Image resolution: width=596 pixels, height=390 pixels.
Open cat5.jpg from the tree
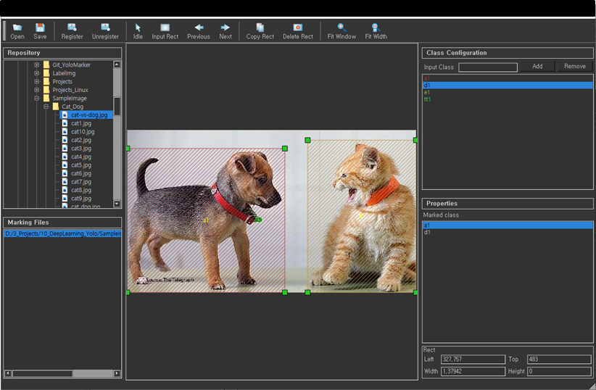(81, 165)
